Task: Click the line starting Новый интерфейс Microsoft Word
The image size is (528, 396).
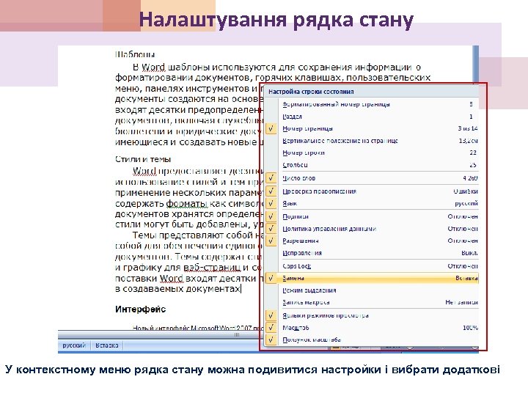Action: (197, 327)
